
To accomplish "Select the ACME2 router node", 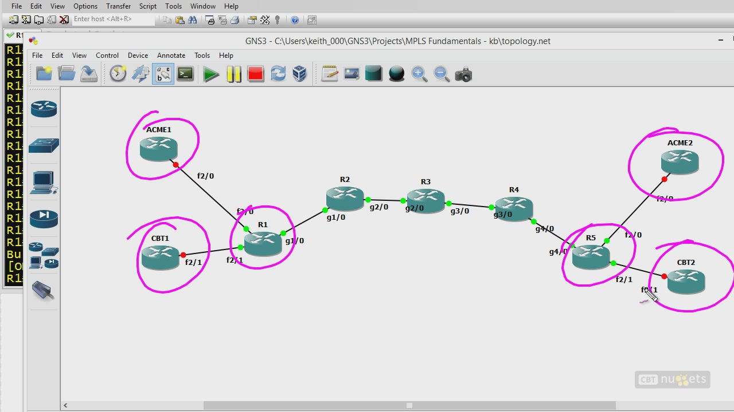I will [x=680, y=163].
